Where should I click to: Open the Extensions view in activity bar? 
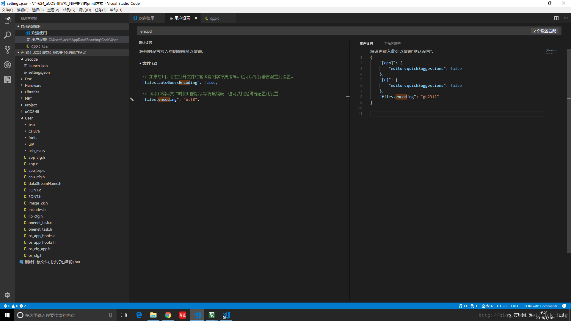(7, 80)
